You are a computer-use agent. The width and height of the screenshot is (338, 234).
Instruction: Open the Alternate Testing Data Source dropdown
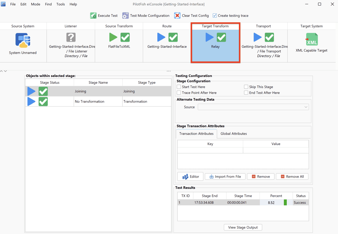coord(253,107)
